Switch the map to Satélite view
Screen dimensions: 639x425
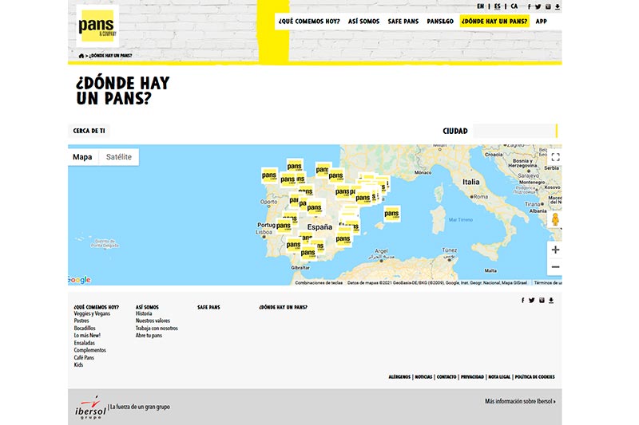[119, 157]
